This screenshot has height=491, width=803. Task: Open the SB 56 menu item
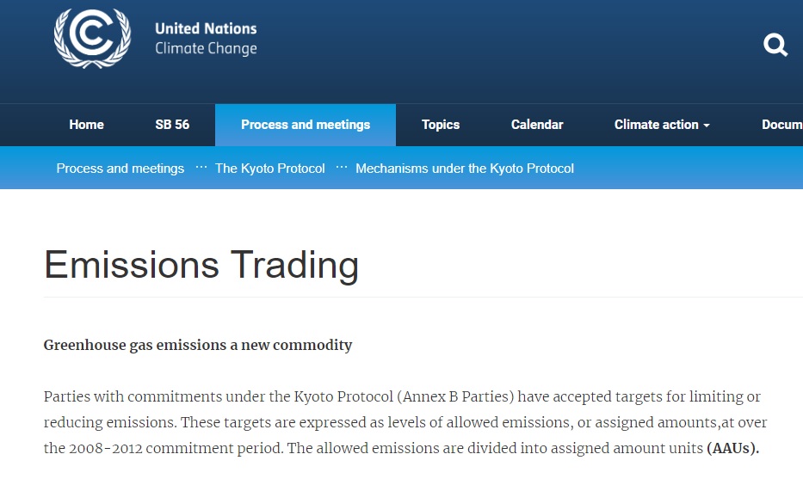pos(172,125)
